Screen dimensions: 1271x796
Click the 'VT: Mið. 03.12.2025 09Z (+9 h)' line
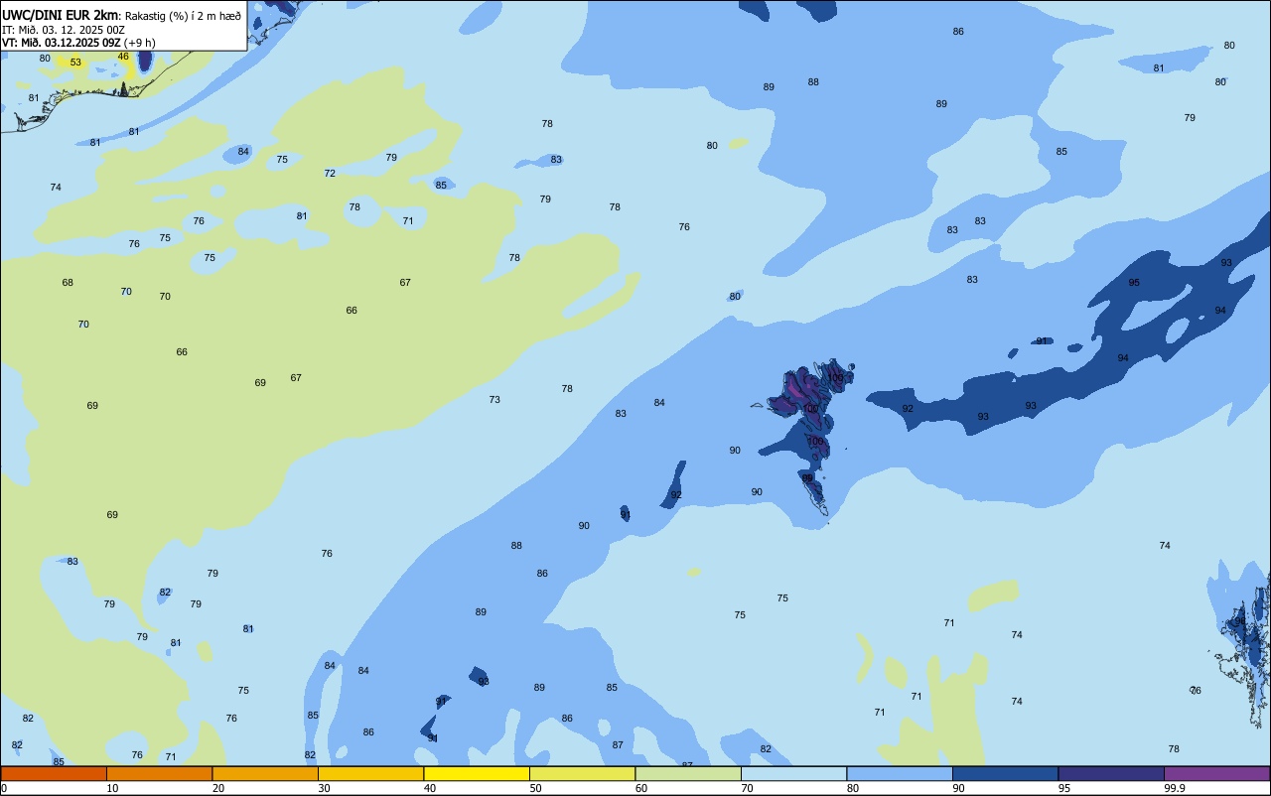(x=78, y=43)
